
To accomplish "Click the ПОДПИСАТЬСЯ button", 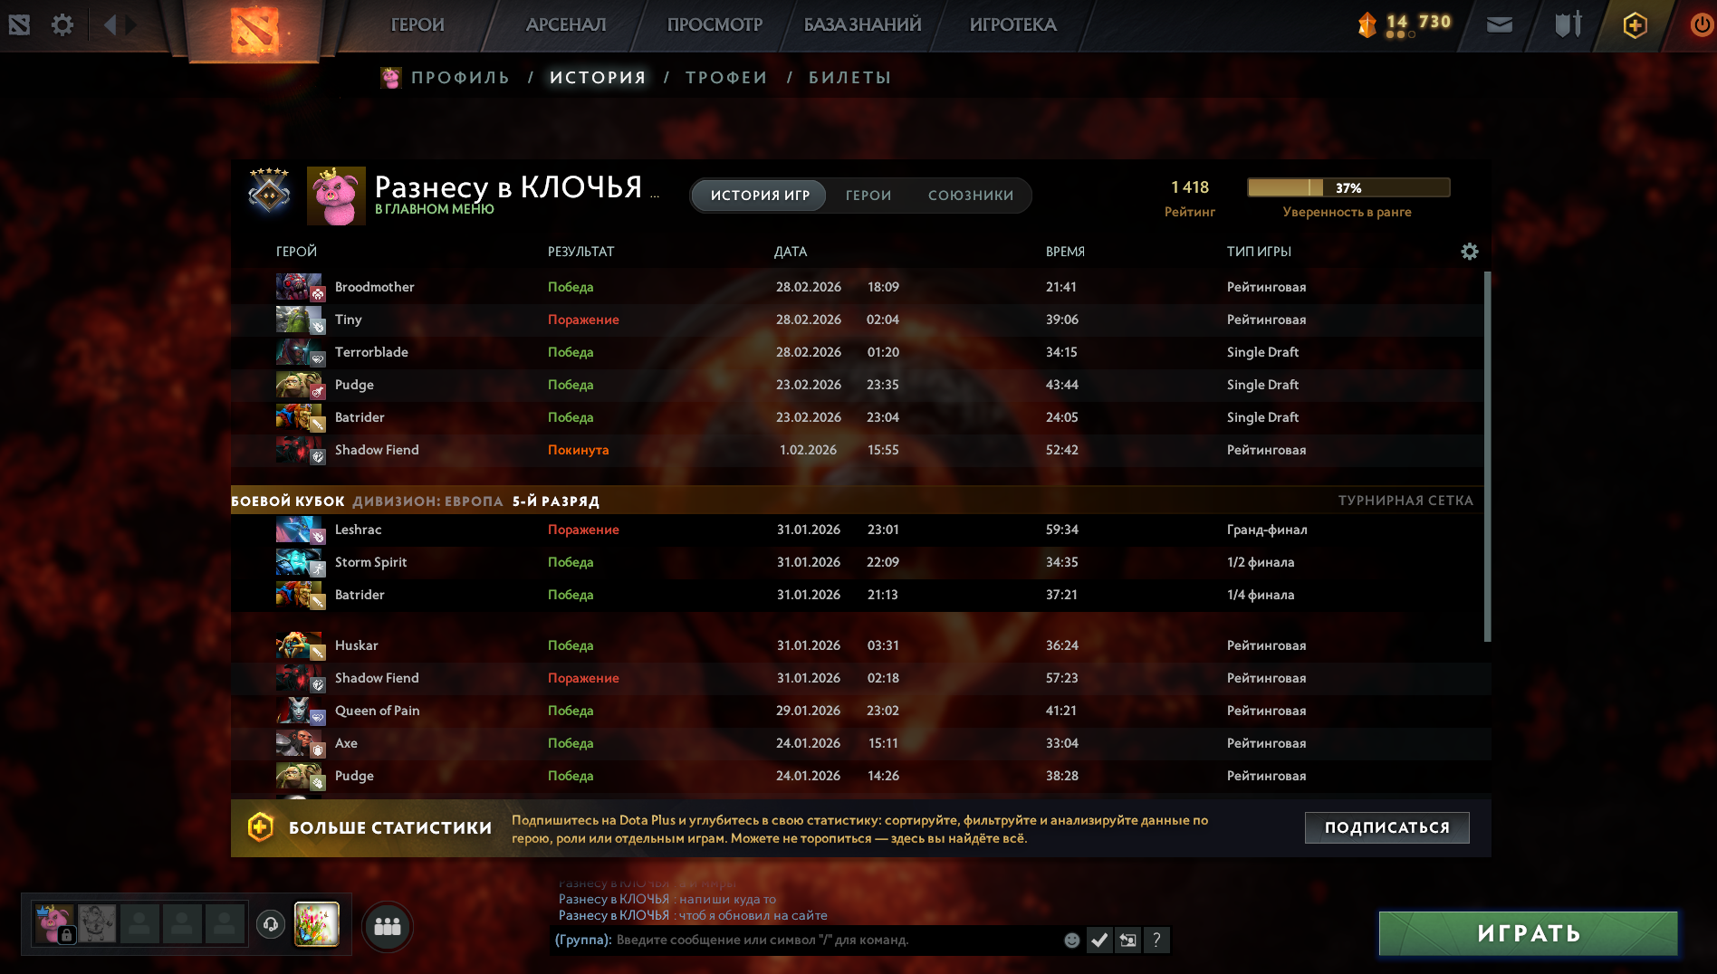I will point(1386,827).
